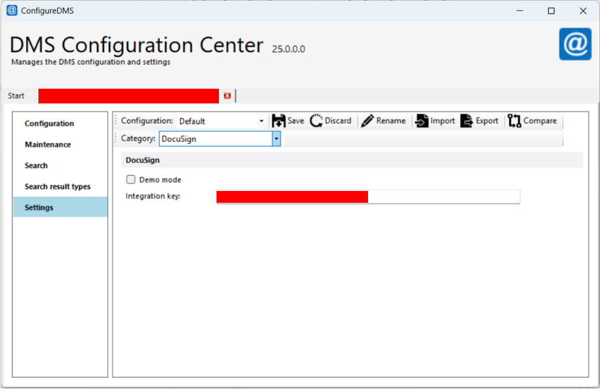This screenshot has width=600, height=389.
Task: Open the Configuration Default dropdown
Action: [262, 121]
